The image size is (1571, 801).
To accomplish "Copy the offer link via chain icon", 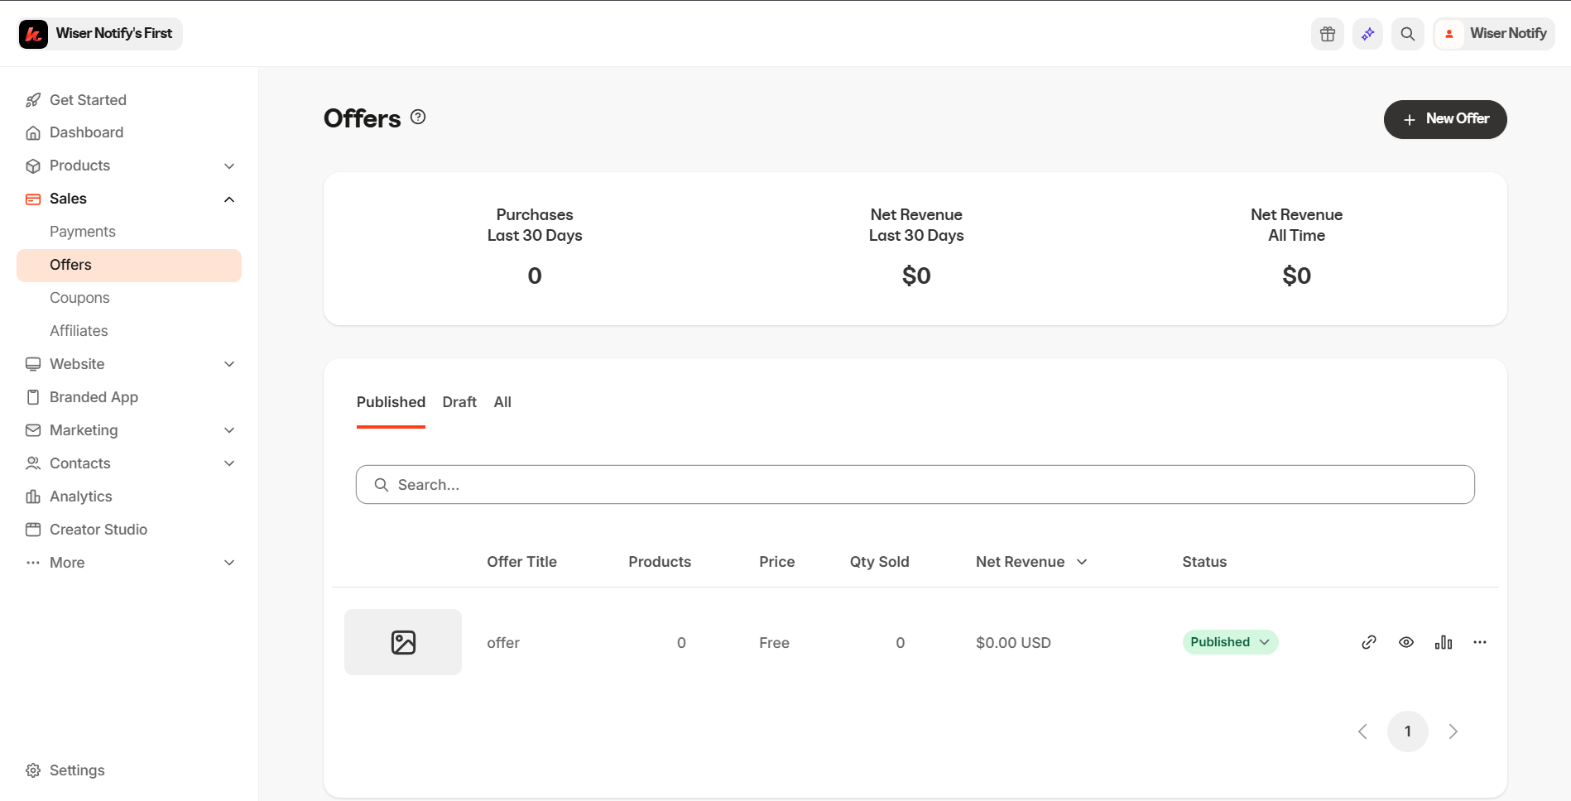I will tap(1369, 642).
